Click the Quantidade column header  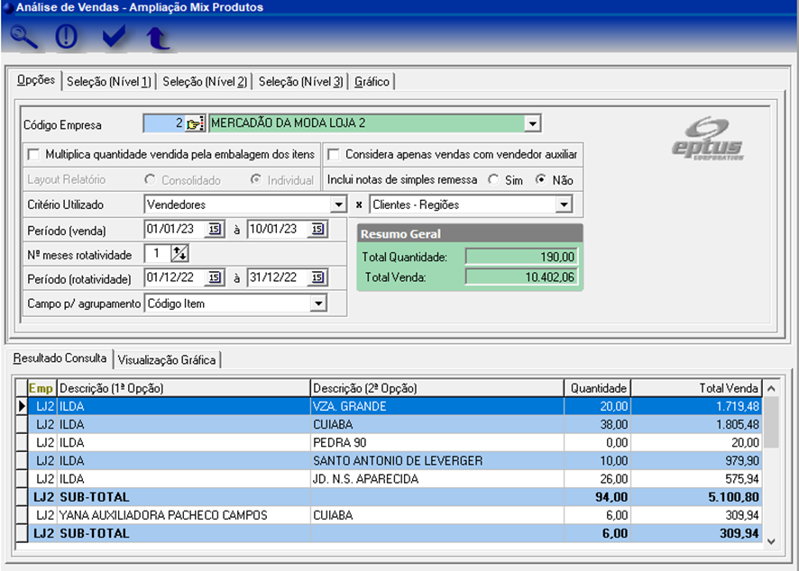597,388
